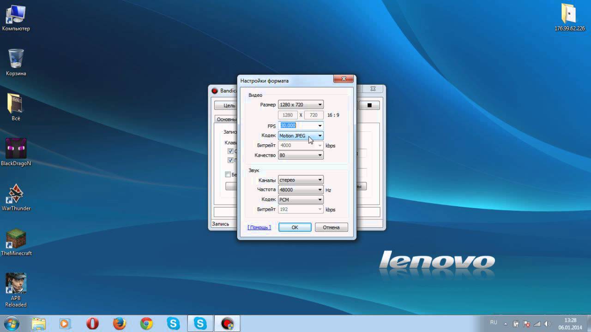Open the audio Битрейт 192 dropdown
591x332 pixels.
pos(301,209)
